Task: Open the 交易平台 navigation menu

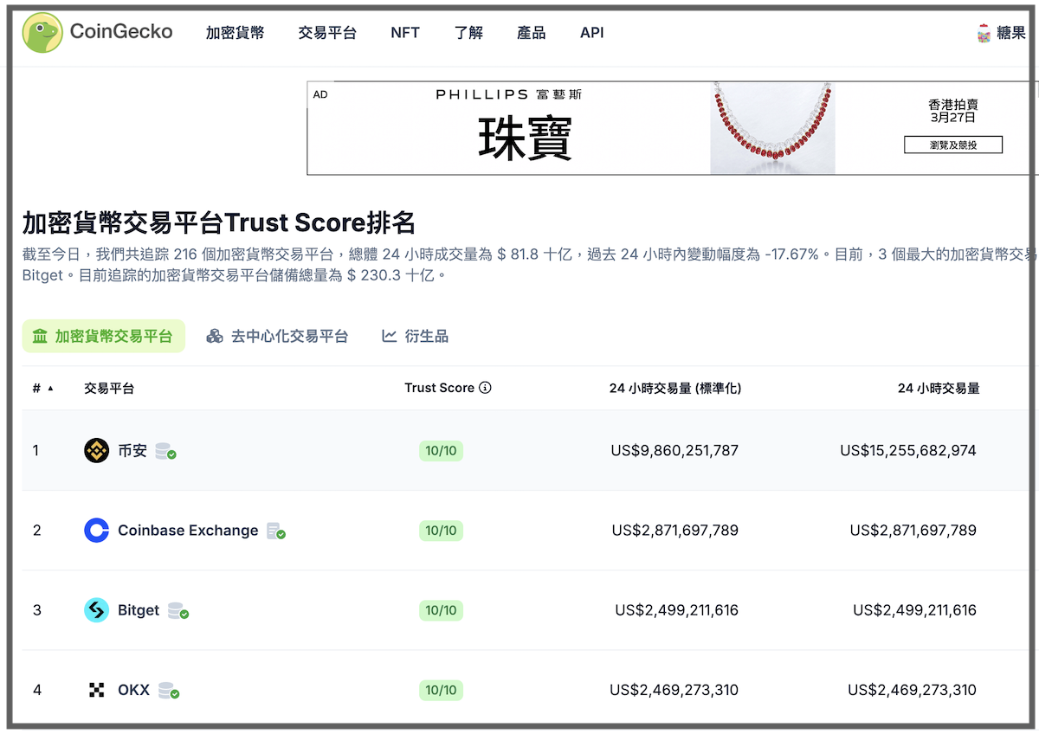Action: coord(327,33)
